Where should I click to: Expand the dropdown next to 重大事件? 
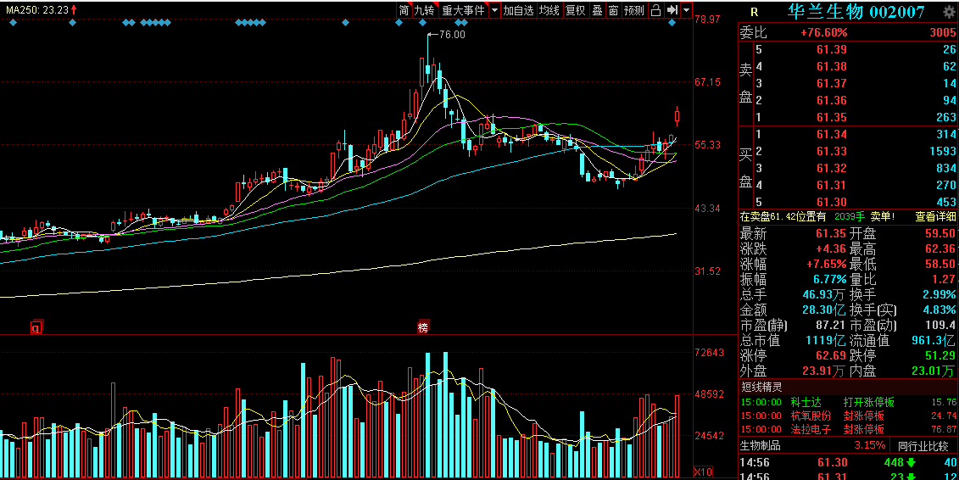tap(494, 10)
